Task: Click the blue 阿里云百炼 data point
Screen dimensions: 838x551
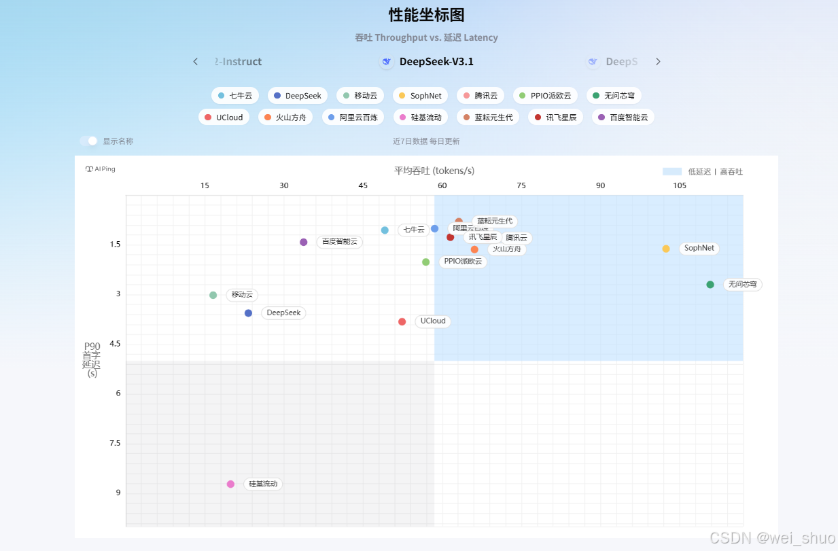Action: [x=435, y=228]
